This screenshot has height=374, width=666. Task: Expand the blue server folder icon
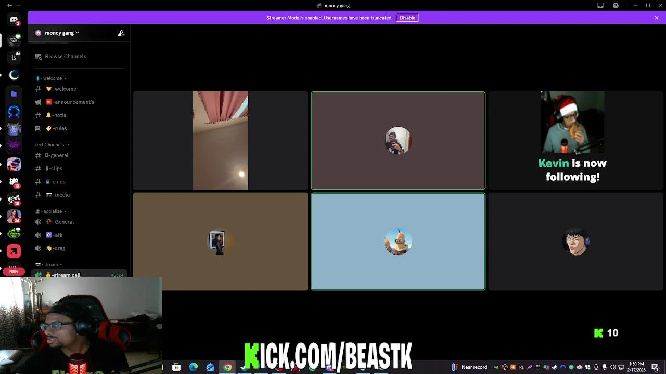(14, 94)
